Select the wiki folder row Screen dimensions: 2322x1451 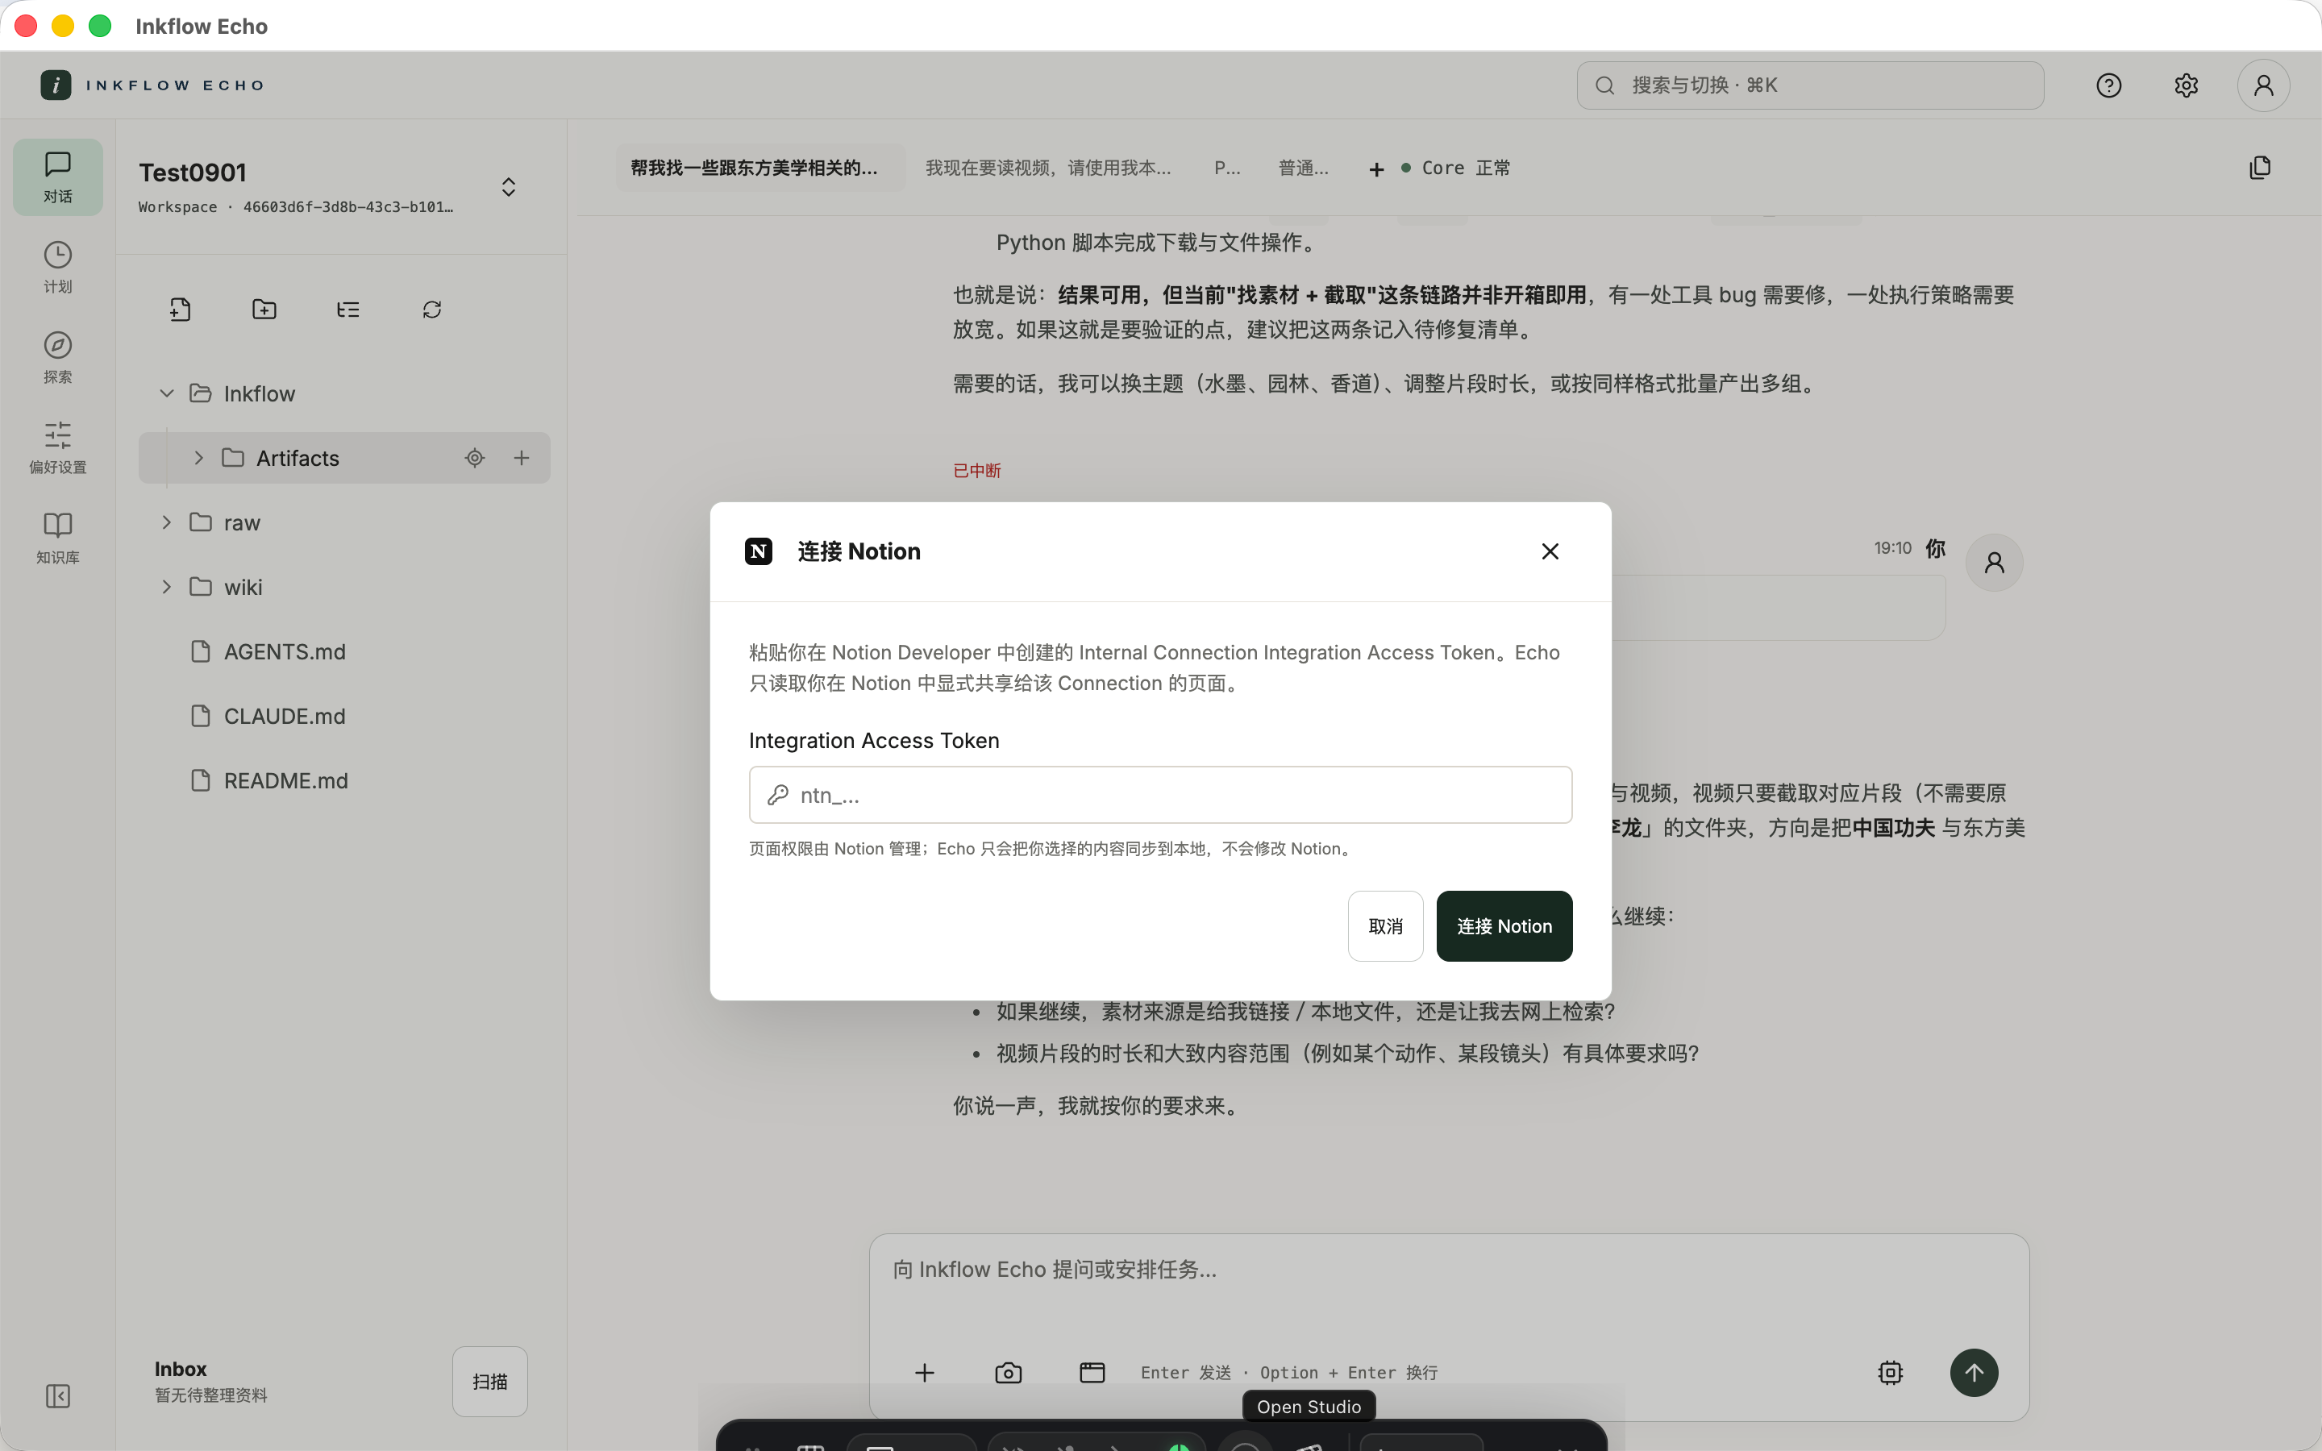pyautogui.click(x=343, y=586)
